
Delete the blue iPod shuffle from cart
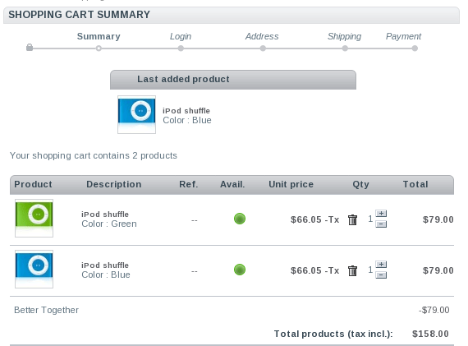tap(352, 270)
